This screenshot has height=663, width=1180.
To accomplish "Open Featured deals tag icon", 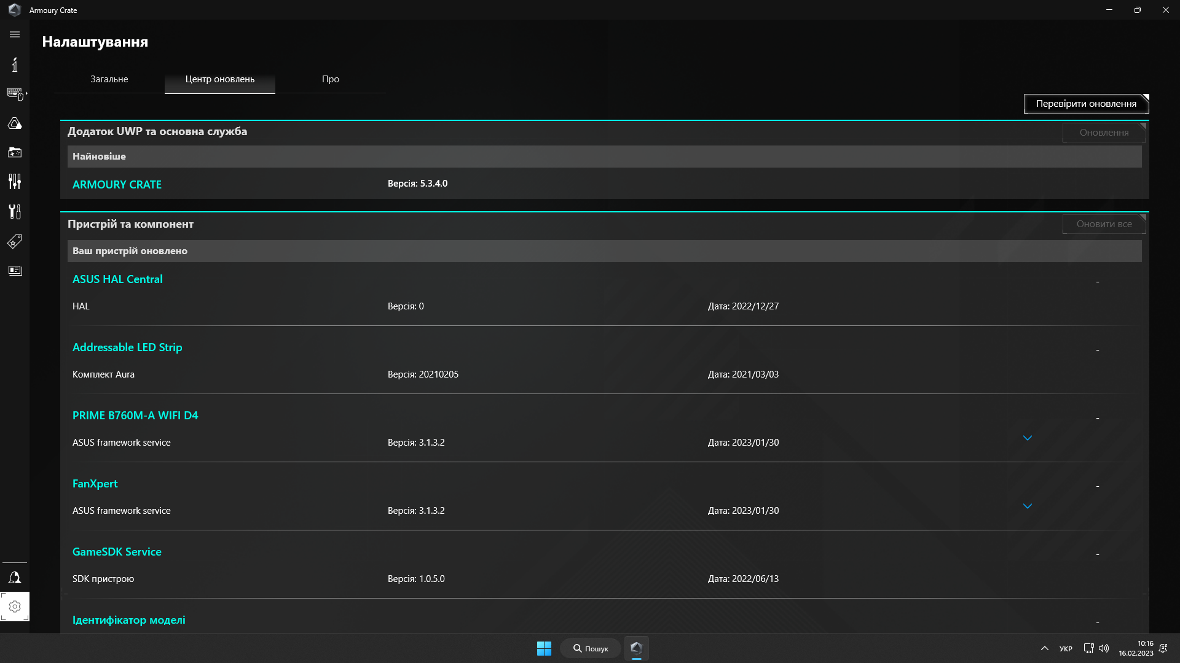I will [x=15, y=241].
